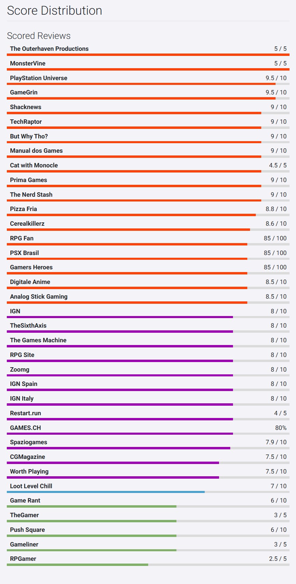The width and height of the screenshot is (296, 584).
Task: Open the RPGamer review
Action: (23, 559)
